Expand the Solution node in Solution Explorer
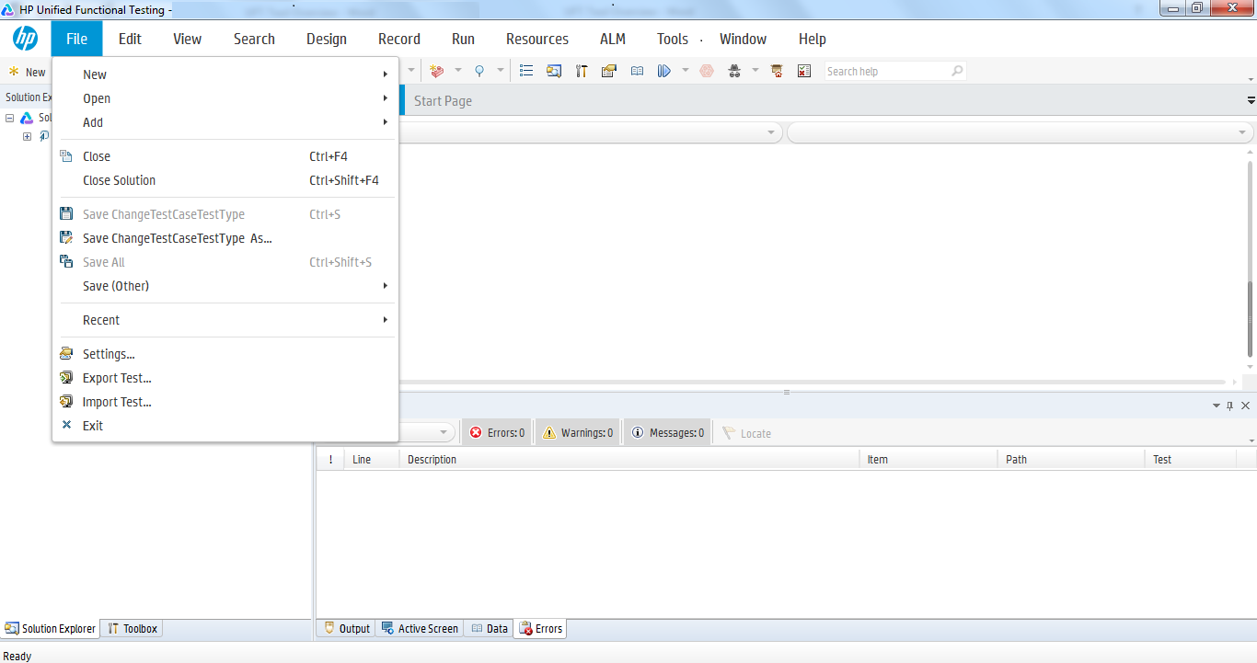The width and height of the screenshot is (1257, 663). click(9, 117)
